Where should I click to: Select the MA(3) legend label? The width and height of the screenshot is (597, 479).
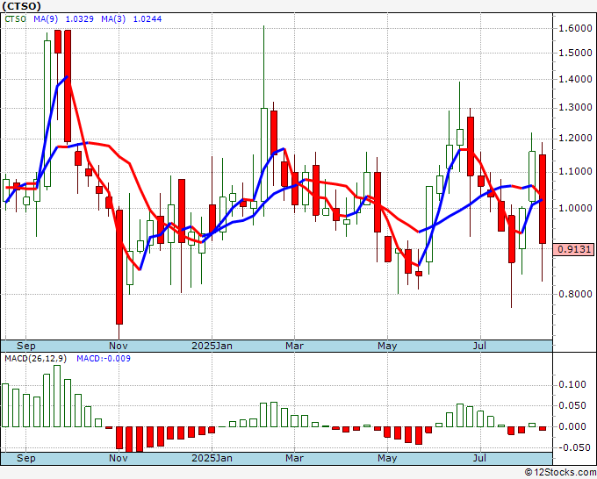(113, 18)
